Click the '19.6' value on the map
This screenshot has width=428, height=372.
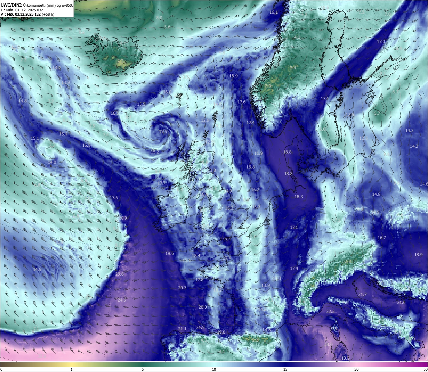click(x=170, y=254)
